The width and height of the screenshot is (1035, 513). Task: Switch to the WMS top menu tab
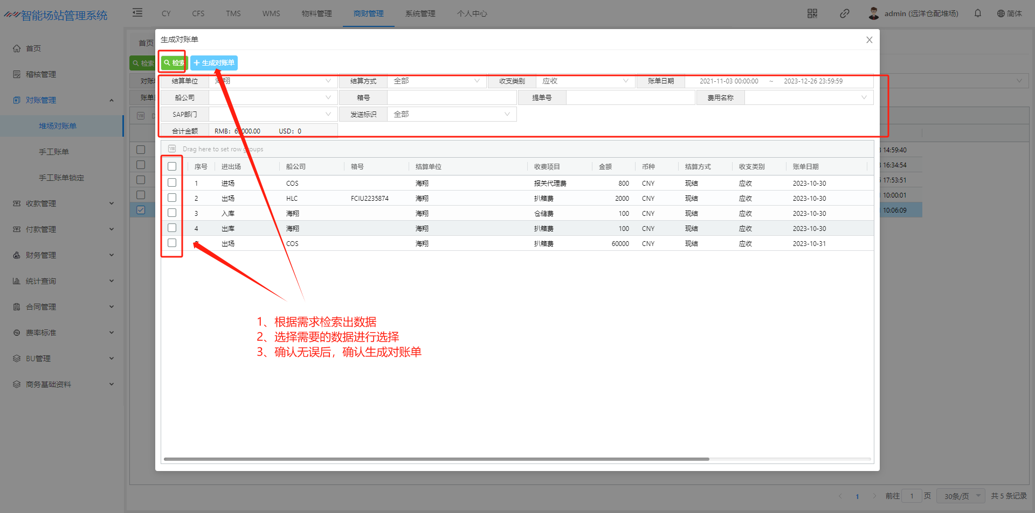[271, 13]
